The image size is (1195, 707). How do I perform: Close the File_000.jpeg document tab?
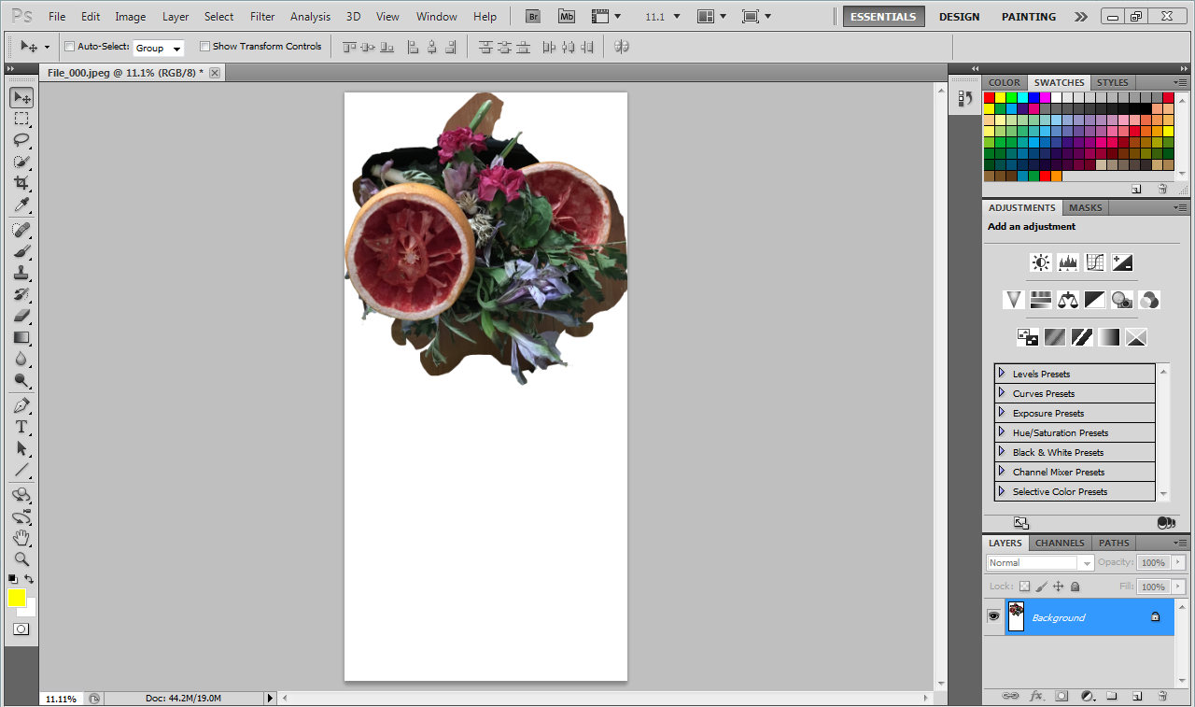[215, 73]
